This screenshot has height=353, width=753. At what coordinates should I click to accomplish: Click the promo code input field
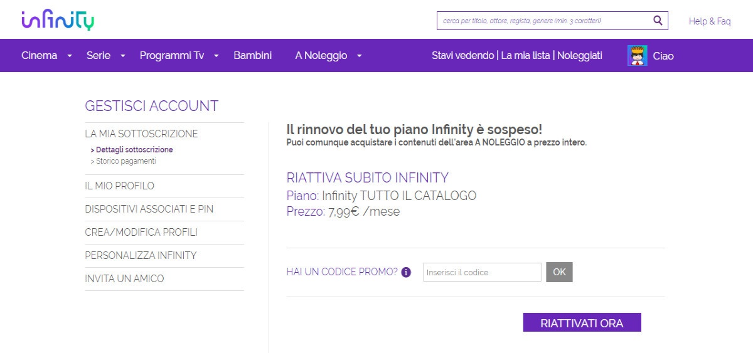pos(482,272)
